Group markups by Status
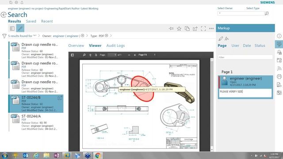Viewport: 283px width, 159px height. coord(260,45)
